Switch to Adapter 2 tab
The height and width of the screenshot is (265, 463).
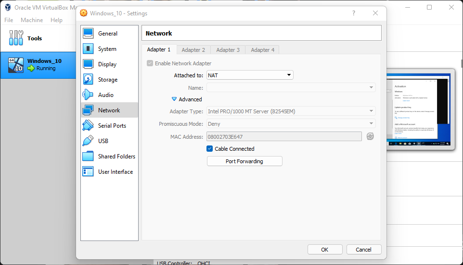[193, 50]
